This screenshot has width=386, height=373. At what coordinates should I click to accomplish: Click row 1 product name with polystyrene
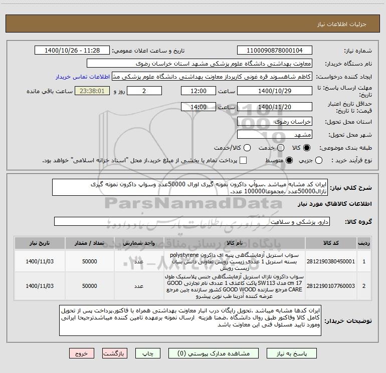point(235,261)
